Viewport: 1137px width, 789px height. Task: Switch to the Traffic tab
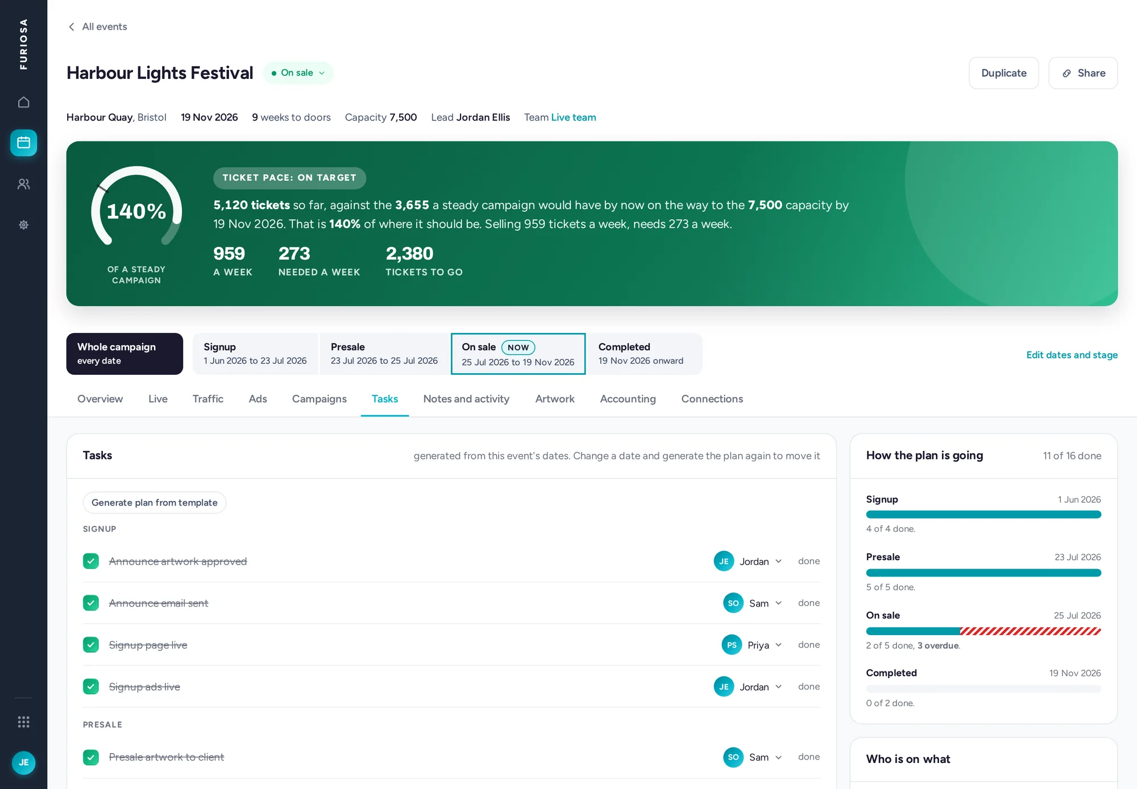(x=208, y=399)
